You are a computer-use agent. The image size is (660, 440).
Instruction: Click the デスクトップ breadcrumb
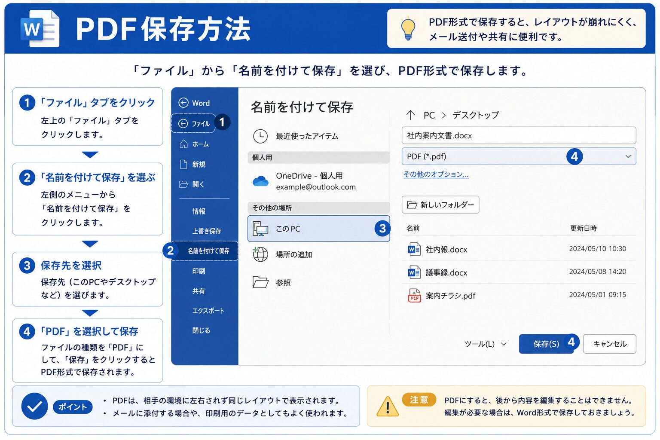point(476,115)
